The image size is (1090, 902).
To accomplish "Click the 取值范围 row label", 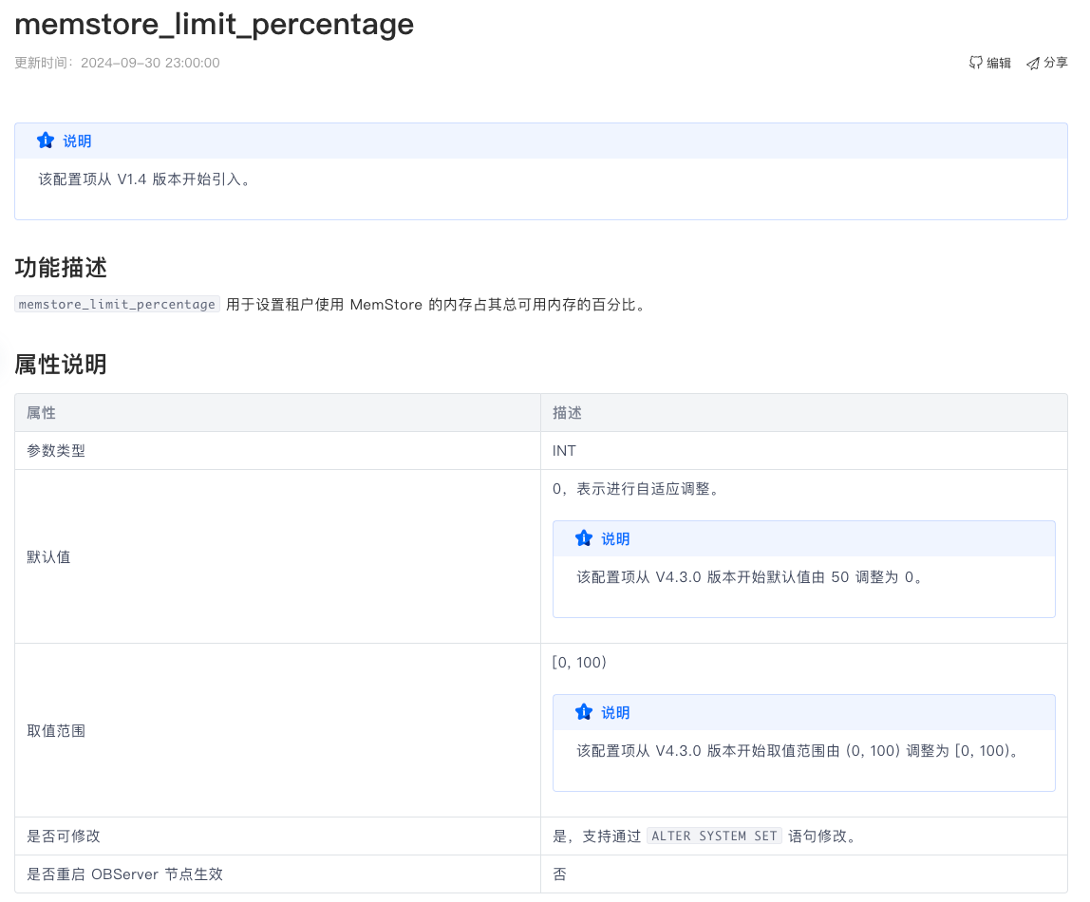I will coord(56,730).
